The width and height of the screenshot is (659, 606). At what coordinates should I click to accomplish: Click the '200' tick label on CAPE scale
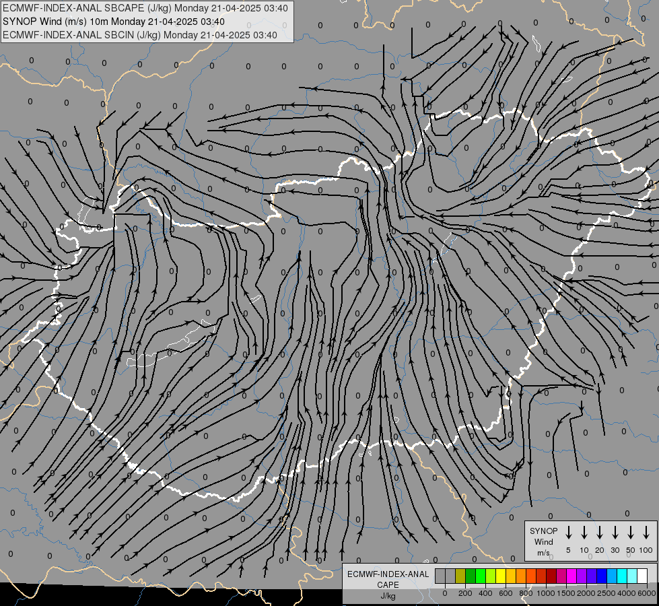465,593
